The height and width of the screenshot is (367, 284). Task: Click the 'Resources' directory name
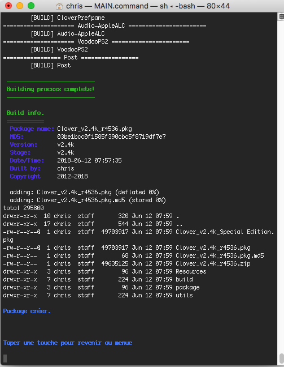pyautogui.click(x=191, y=271)
